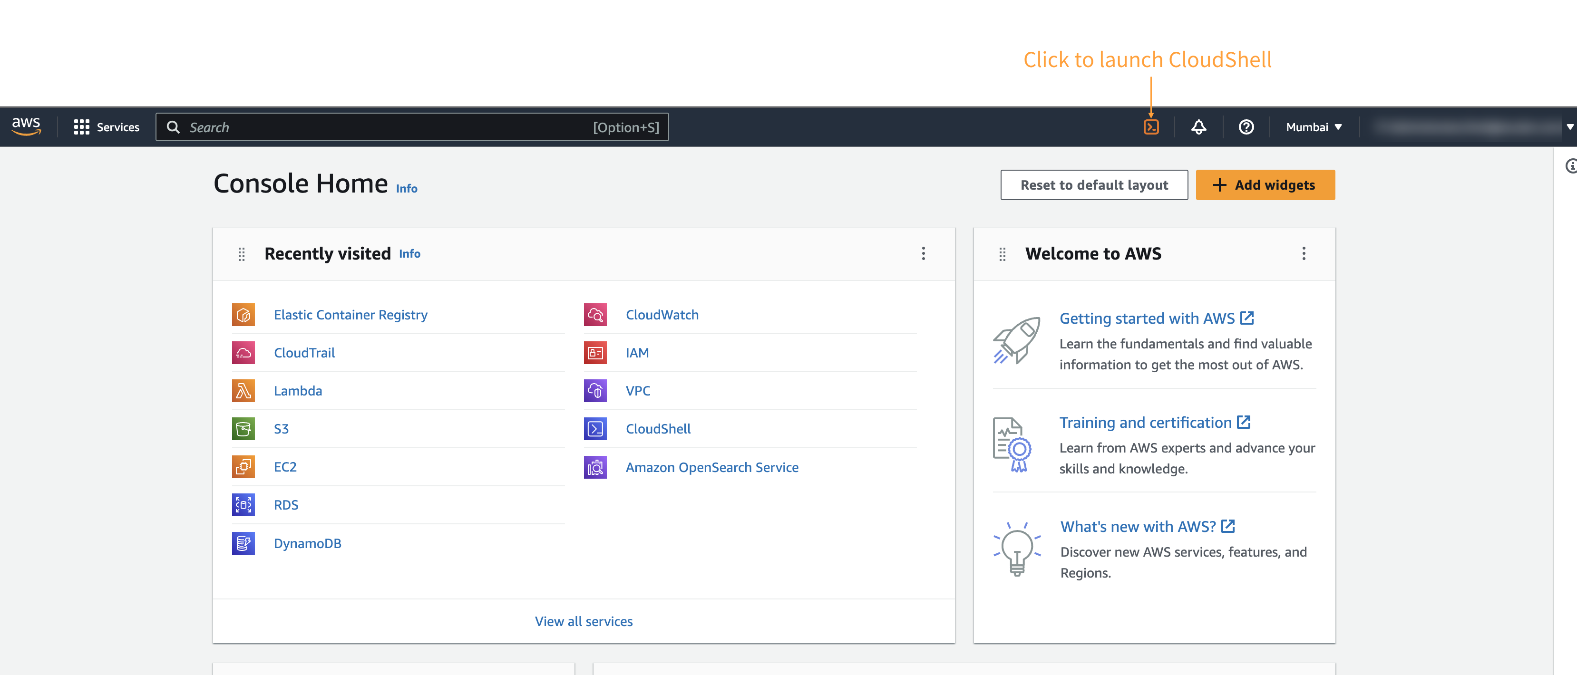Image resolution: width=1577 pixels, height=675 pixels.
Task: Open the Recently visited widget options menu
Action: (923, 253)
